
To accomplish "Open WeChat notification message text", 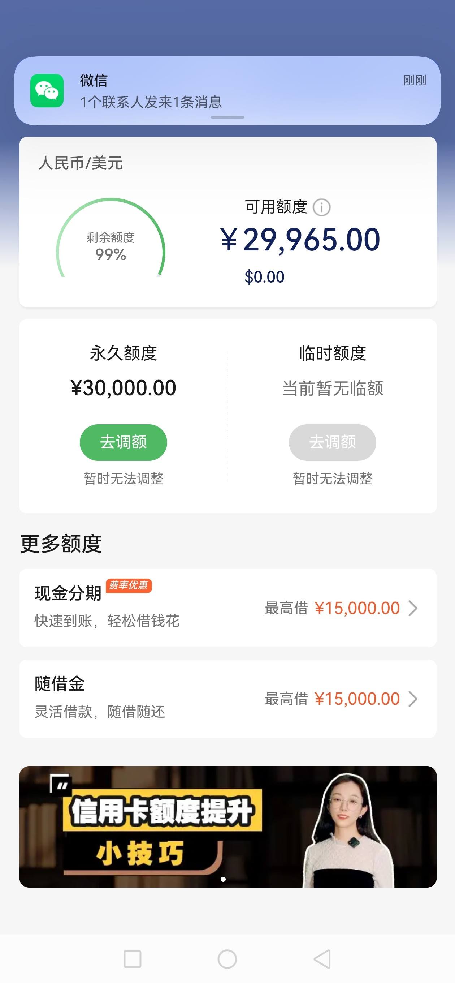I will click(x=151, y=102).
